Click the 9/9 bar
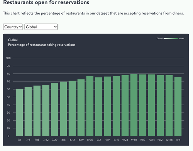 tap(107, 106)
